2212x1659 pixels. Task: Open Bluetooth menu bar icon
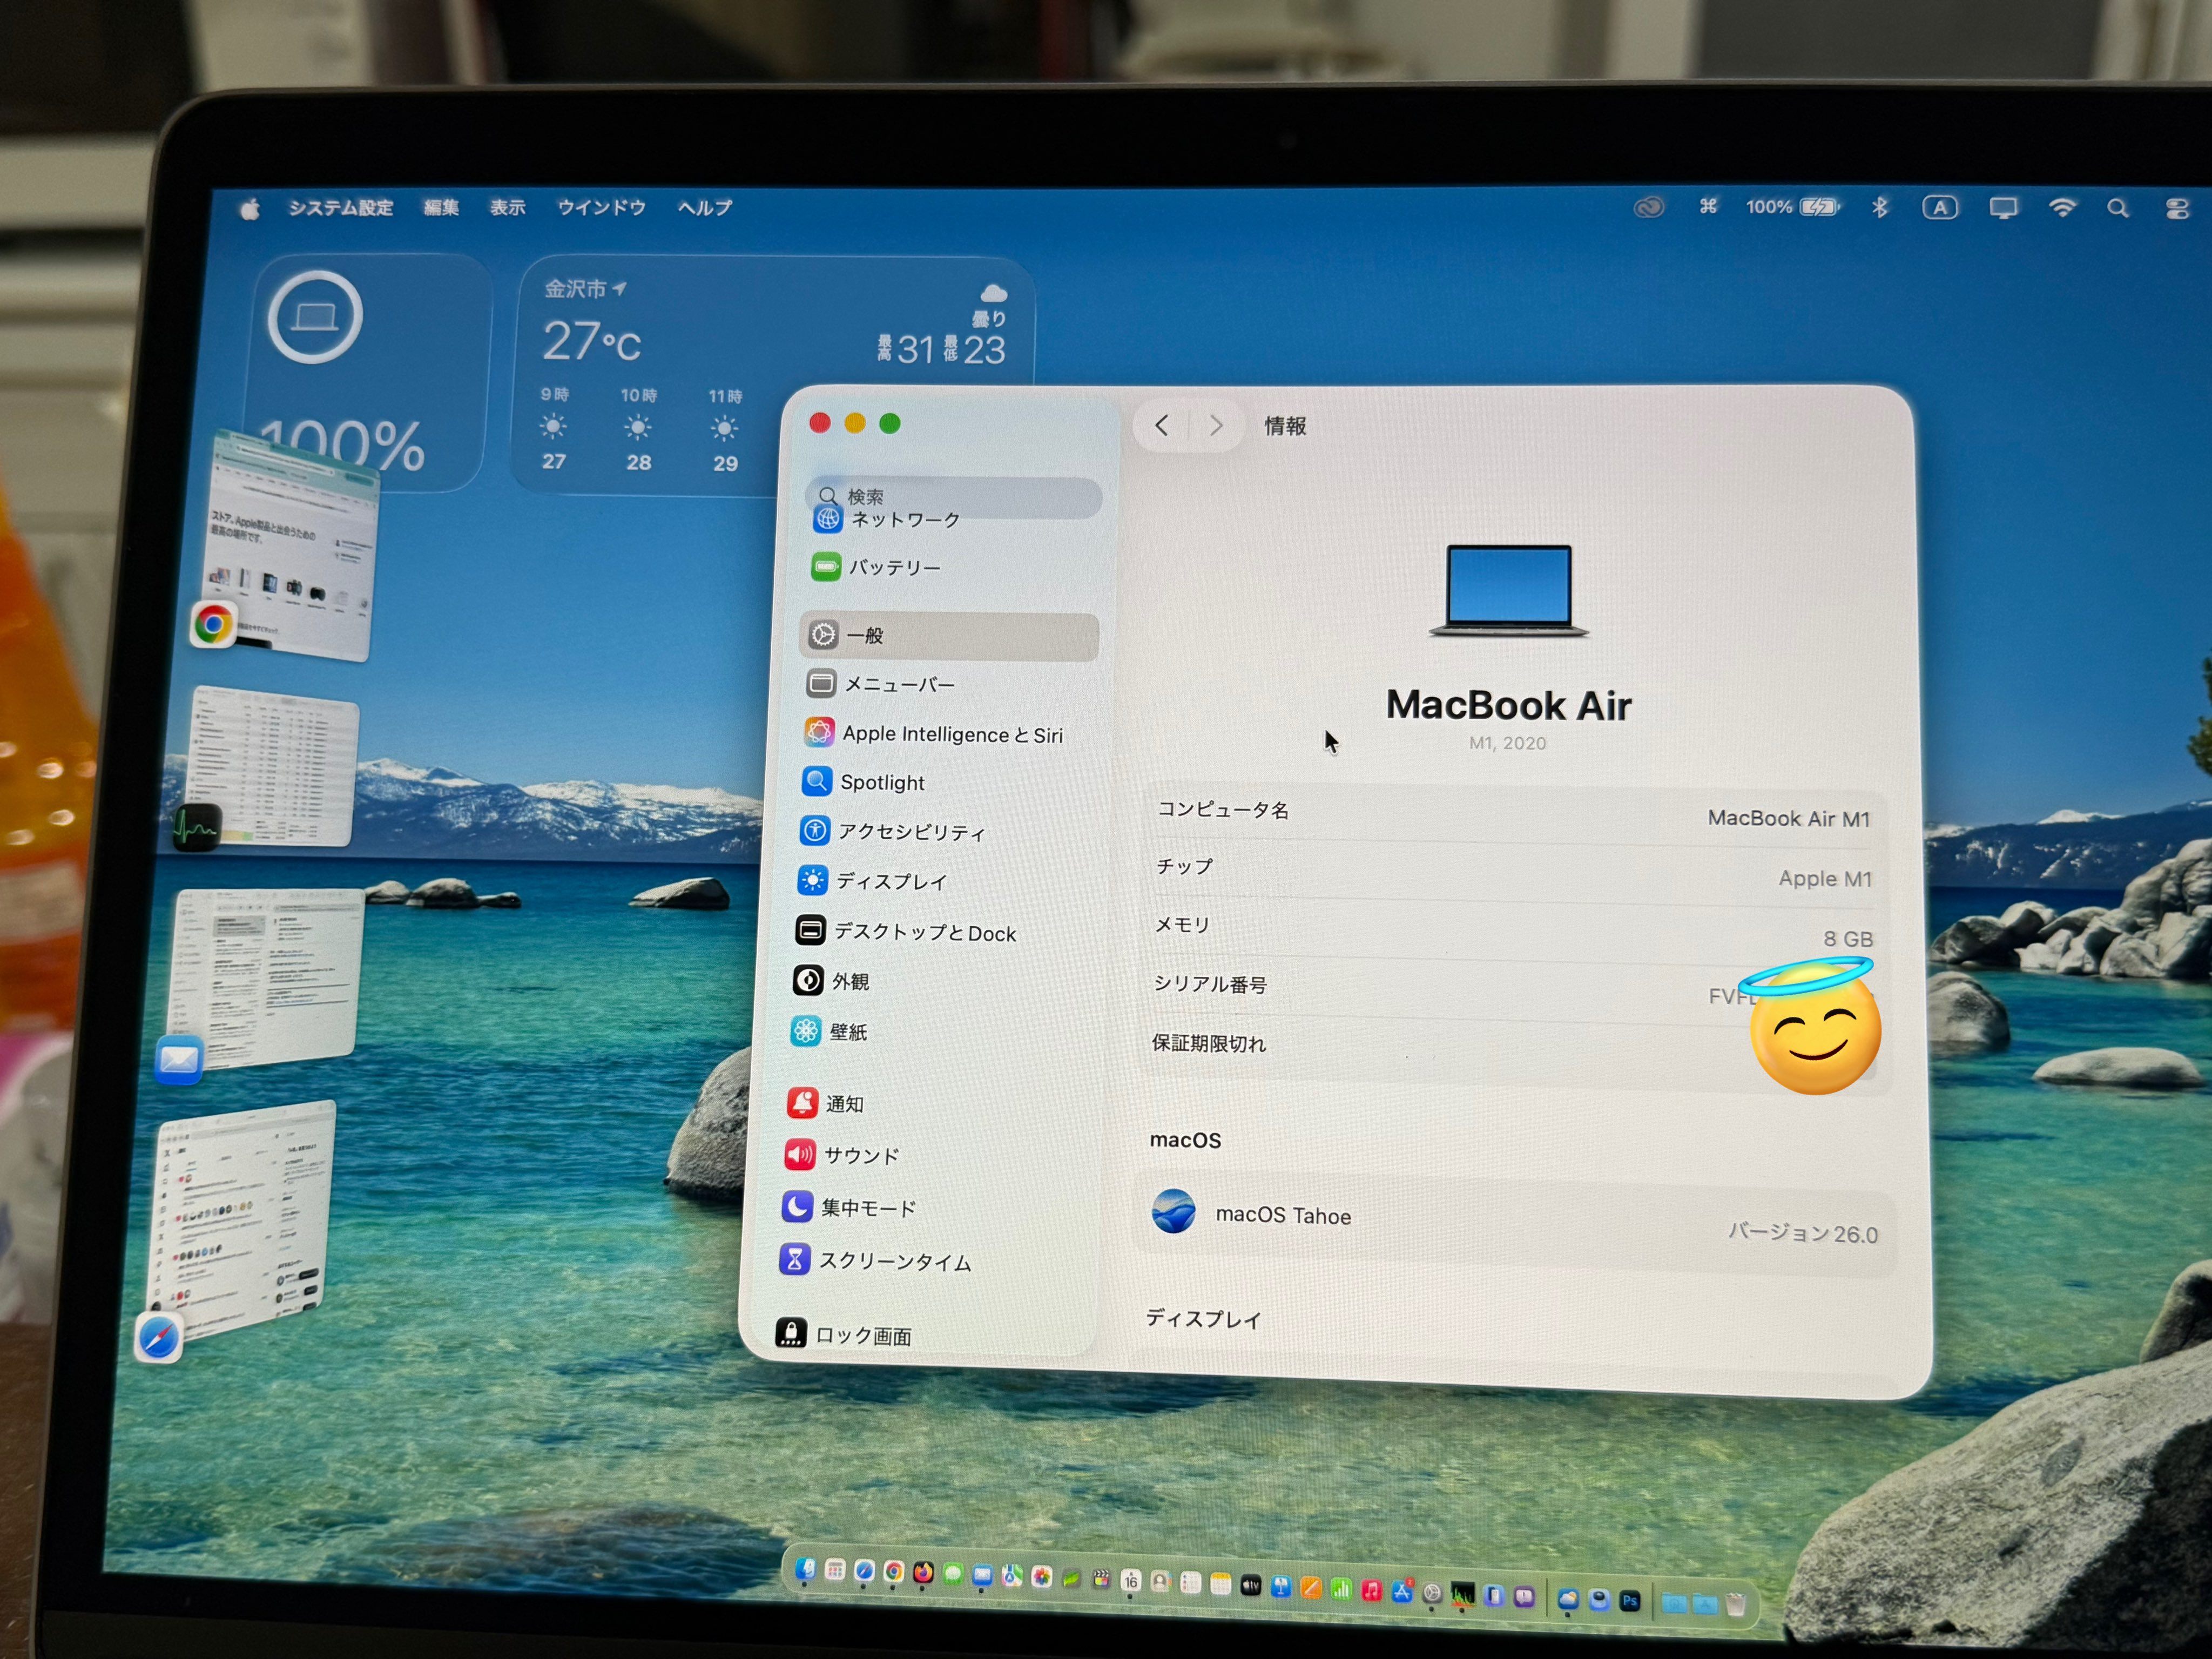[x=1880, y=208]
